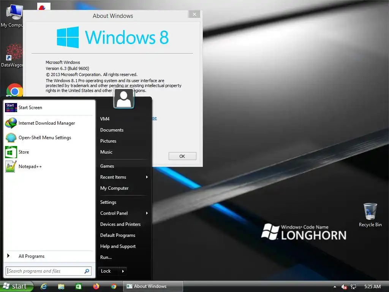
Task: Expand the Control Panel submenu arrow
Action: [147, 213]
